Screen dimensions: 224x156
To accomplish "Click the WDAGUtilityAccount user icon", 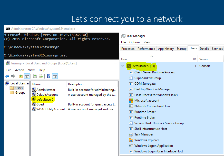I will click(34, 109).
